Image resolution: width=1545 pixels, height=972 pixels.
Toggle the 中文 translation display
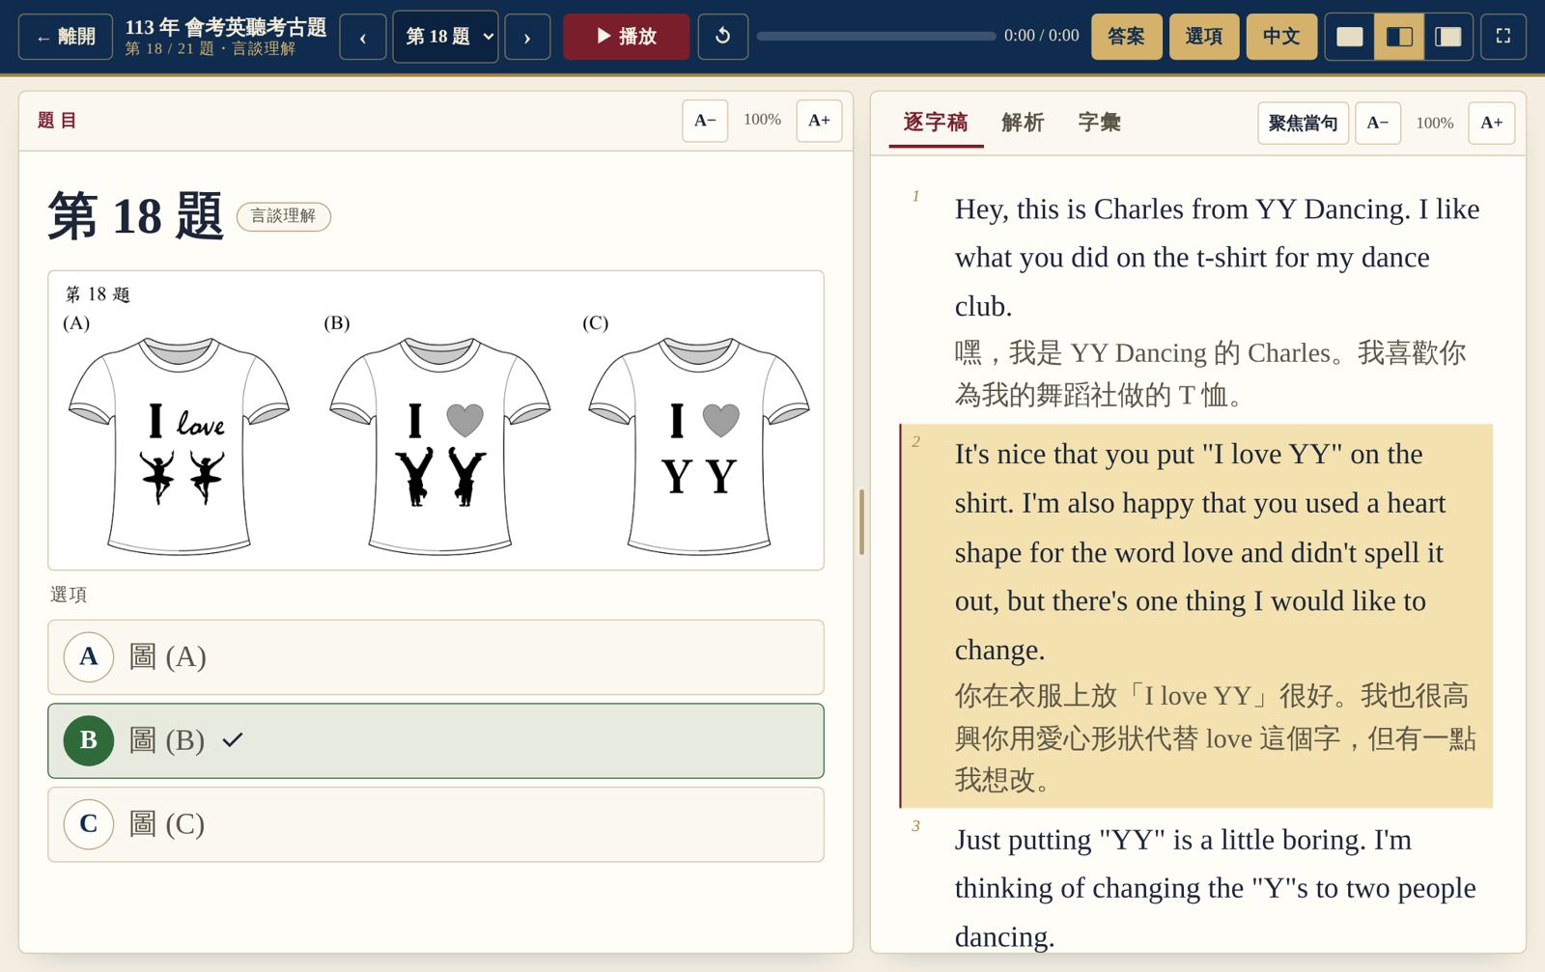1281,37
